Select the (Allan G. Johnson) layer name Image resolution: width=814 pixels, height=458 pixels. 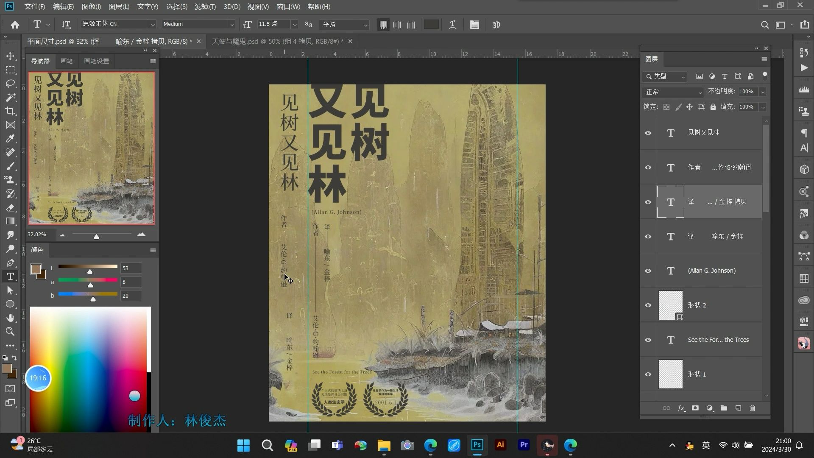point(711,271)
